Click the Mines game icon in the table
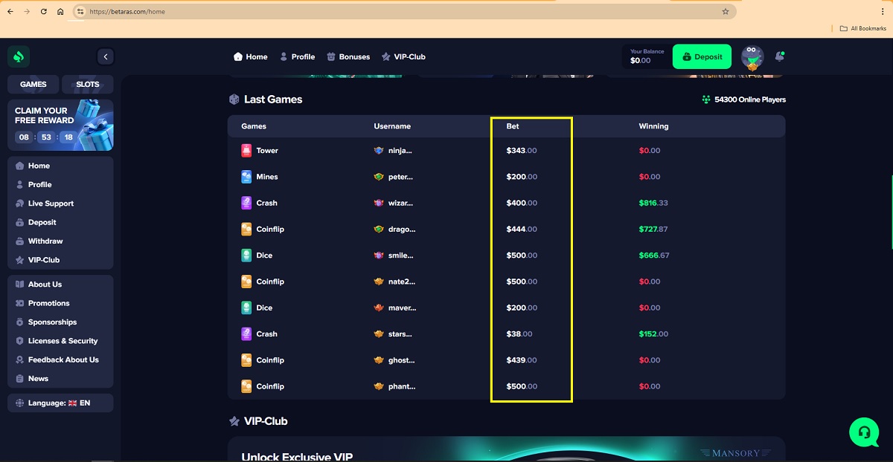The height and width of the screenshot is (462, 893). coord(246,177)
